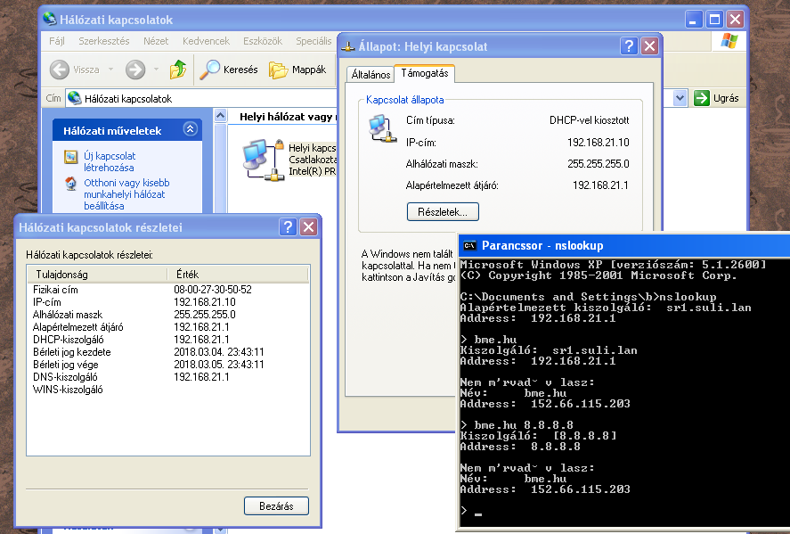Toggle the Mappák folders view
790x534 pixels.
297,70
